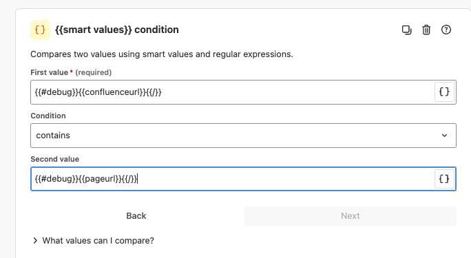Focus the First value input field

[233, 92]
